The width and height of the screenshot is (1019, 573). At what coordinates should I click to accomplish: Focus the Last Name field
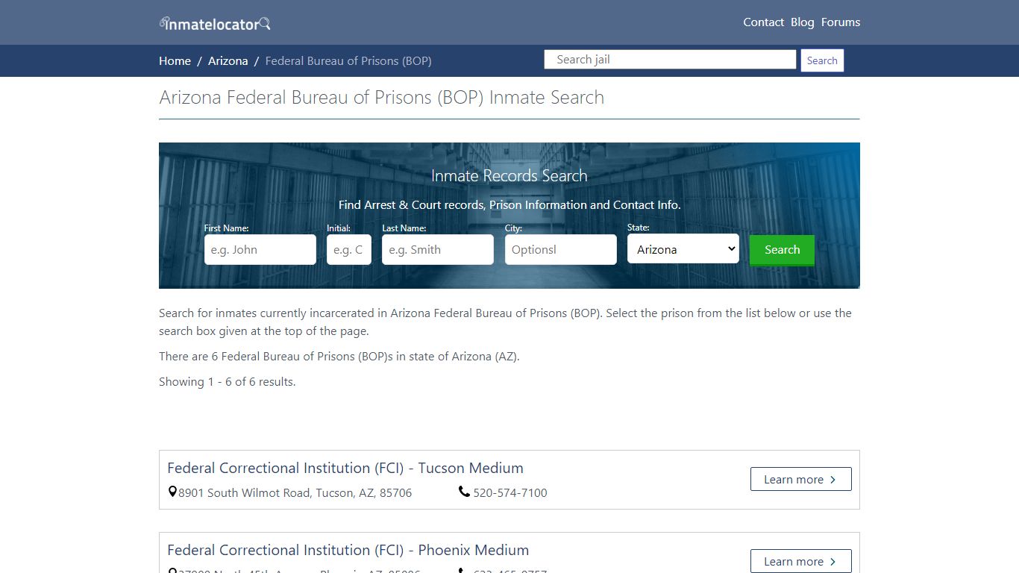438,249
